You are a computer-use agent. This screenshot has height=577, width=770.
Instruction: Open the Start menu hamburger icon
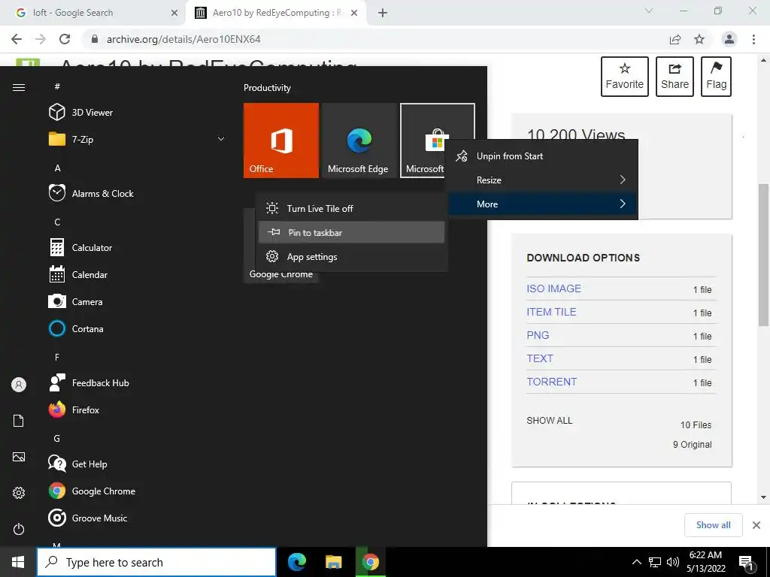[19, 87]
